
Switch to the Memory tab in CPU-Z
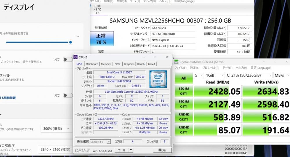(106, 64)
